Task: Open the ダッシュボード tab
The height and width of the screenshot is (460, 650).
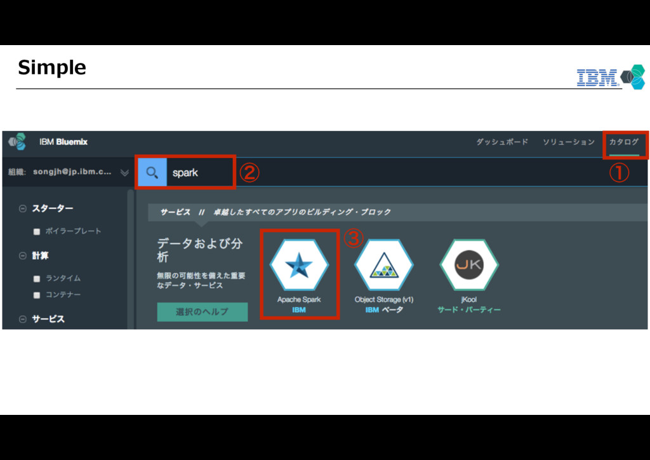Action: point(502,142)
